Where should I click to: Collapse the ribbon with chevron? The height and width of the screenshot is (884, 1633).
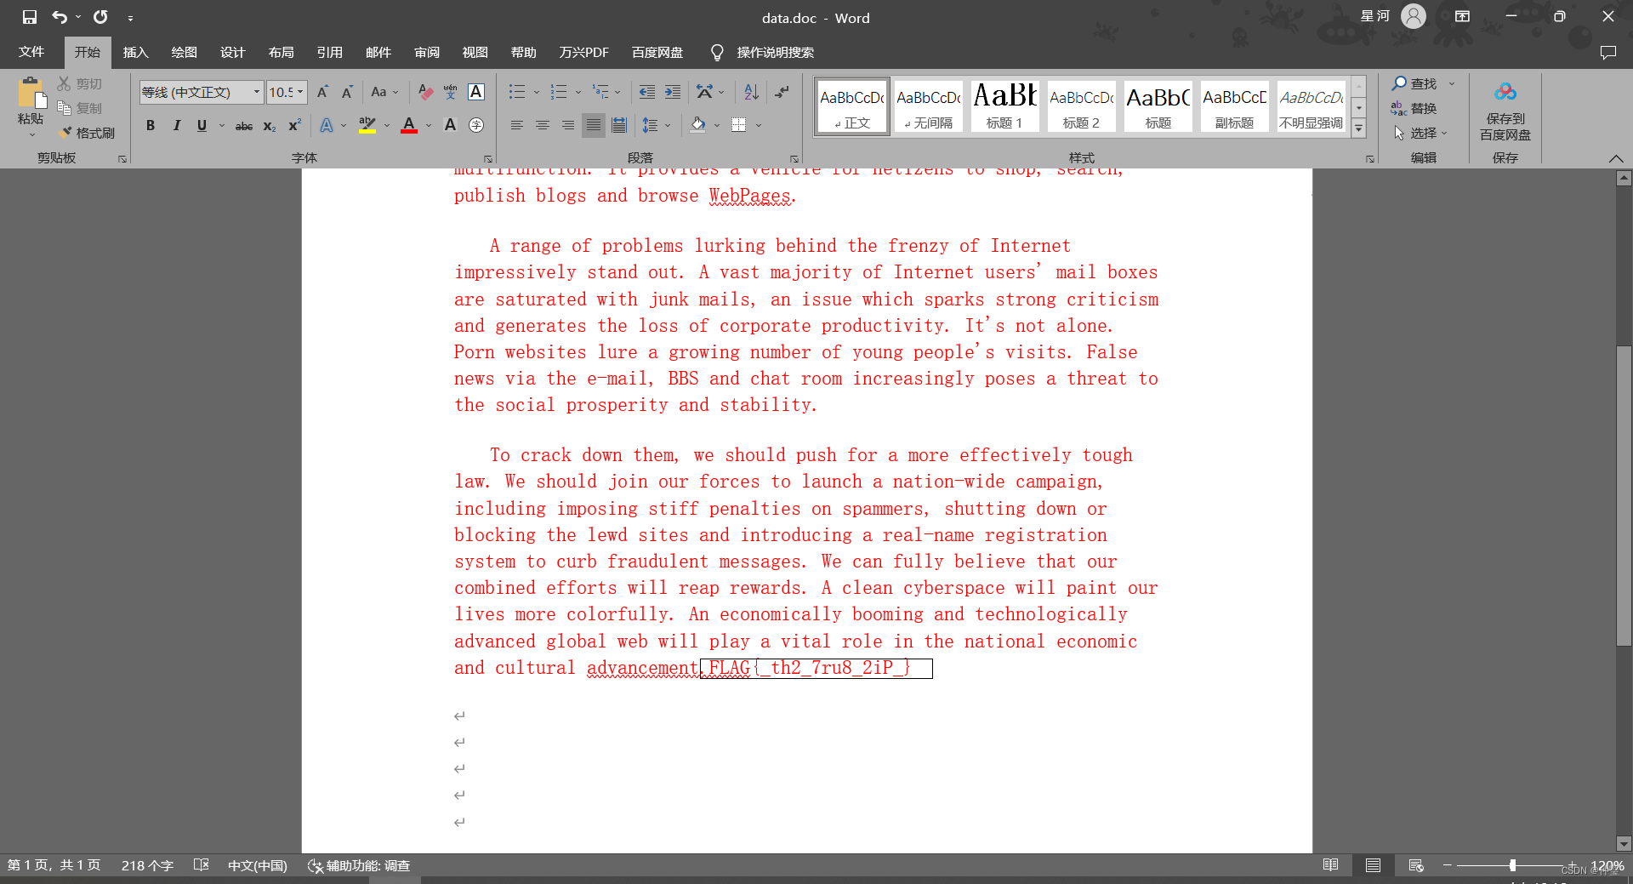click(1616, 158)
